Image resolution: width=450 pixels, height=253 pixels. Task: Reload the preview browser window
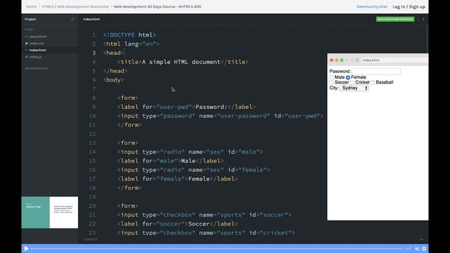pos(357,60)
